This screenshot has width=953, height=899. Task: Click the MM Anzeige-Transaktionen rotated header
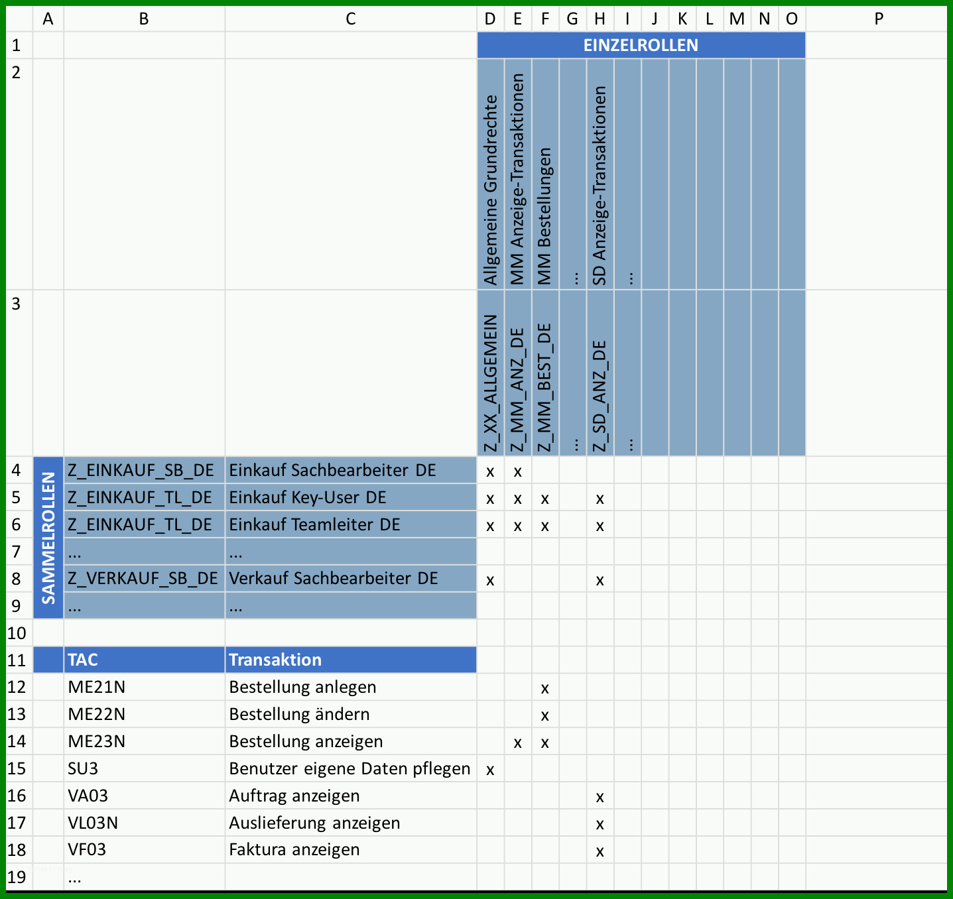(x=518, y=174)
